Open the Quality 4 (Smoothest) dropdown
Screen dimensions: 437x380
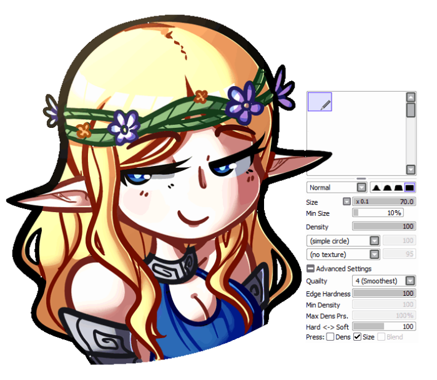384,281
